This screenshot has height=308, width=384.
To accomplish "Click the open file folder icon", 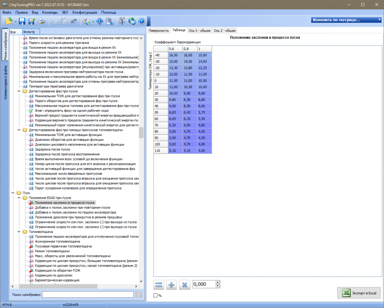I will tap(8, 21).
